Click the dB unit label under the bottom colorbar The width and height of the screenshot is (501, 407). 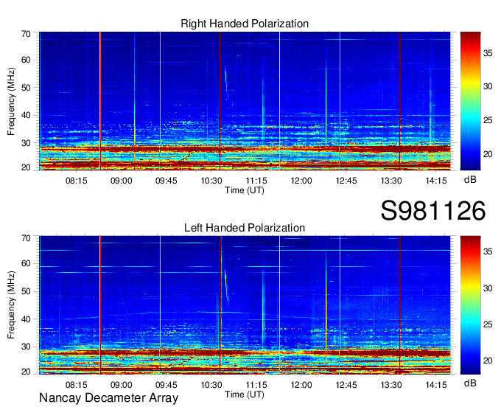pyautogui.click(x=470, y=383)
